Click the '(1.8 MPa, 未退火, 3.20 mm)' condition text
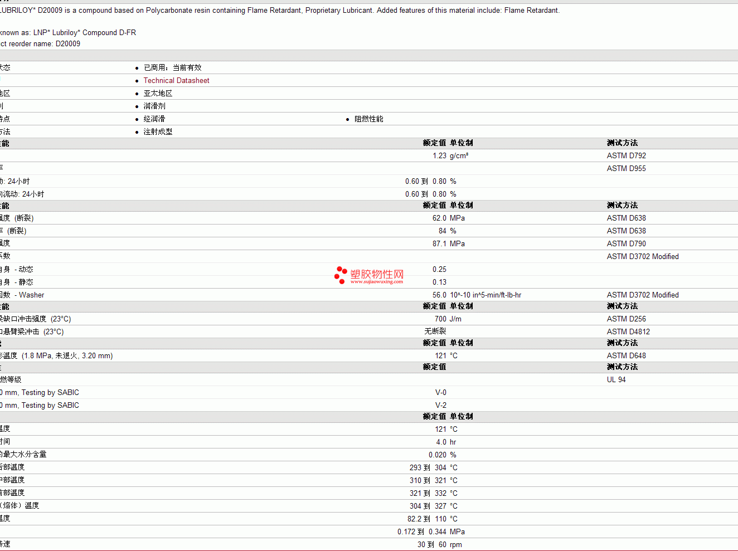Screen dimensions: 738x551 [x=67, y=355]
